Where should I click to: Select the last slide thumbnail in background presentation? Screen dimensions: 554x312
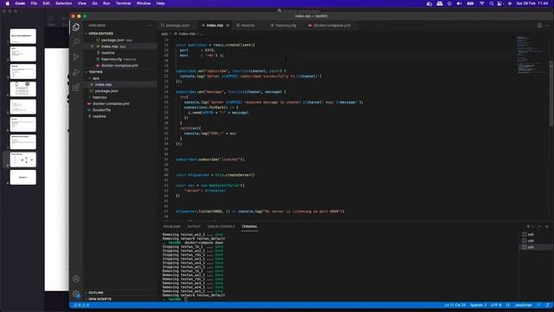23,177
